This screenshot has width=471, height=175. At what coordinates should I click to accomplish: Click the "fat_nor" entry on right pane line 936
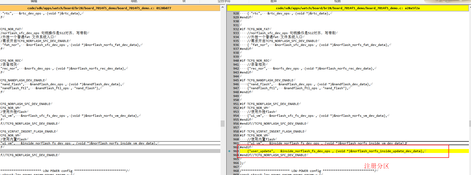(x=318, y=45)
